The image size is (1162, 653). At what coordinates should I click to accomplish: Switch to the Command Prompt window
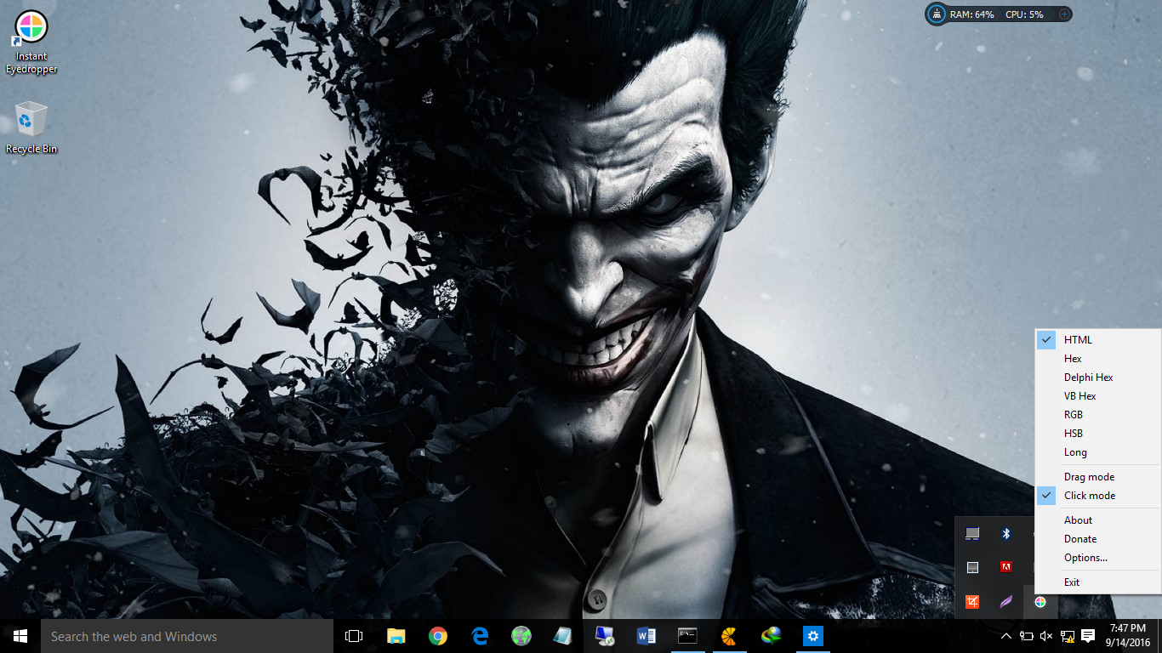point(688,636)
